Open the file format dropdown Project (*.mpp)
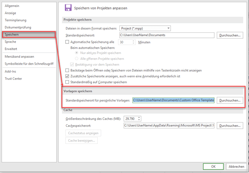Image resolution: width=249 pixels, height=173 pixels. click(x=145, y=28)
